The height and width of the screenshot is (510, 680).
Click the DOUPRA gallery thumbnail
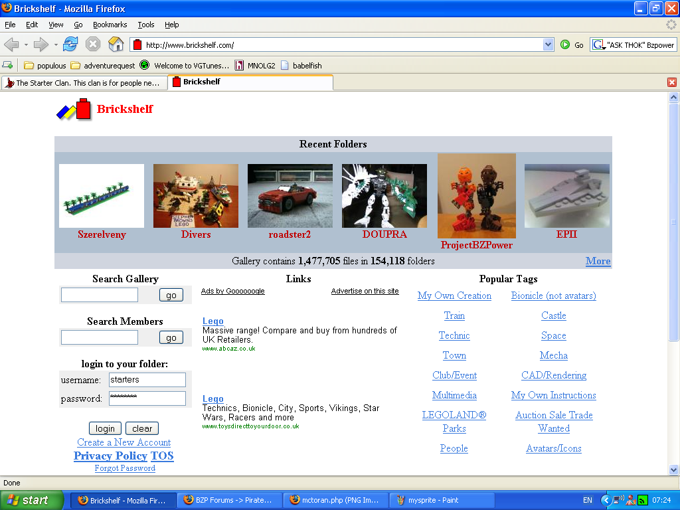pos(384,196)
